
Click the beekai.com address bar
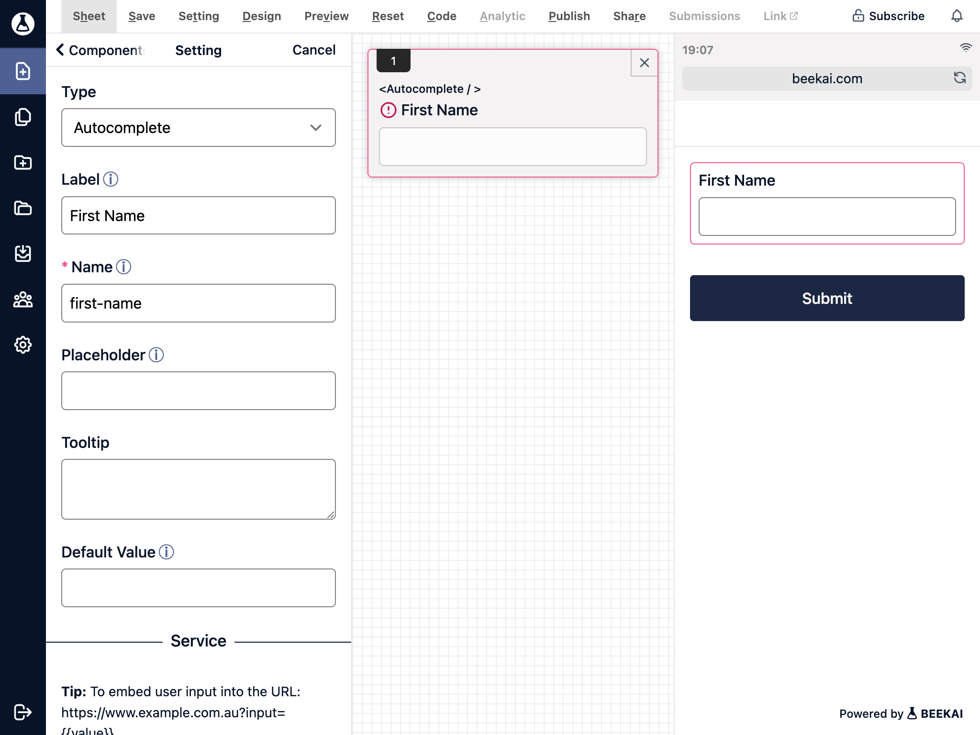(827, 78)
